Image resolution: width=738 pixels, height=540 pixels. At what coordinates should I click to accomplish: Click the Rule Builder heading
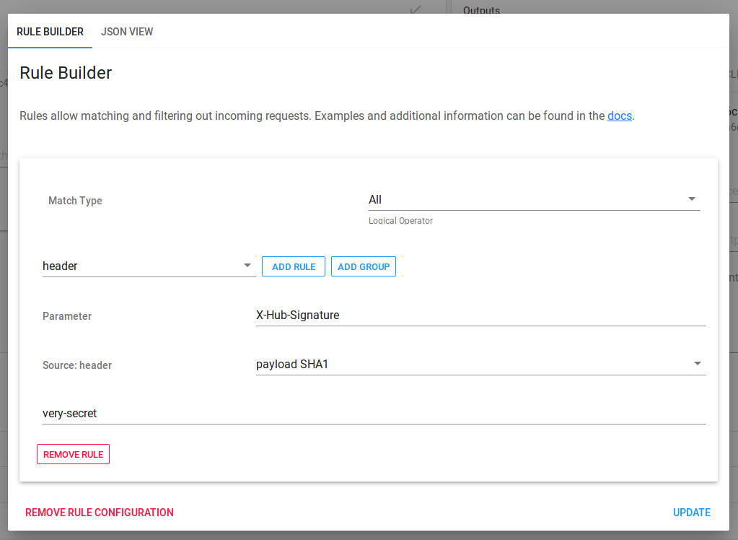(x=66, y=73)
